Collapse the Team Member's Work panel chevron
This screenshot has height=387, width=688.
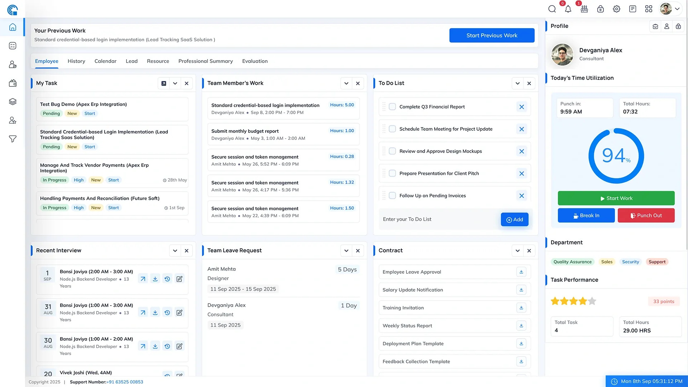click(347, 83)
